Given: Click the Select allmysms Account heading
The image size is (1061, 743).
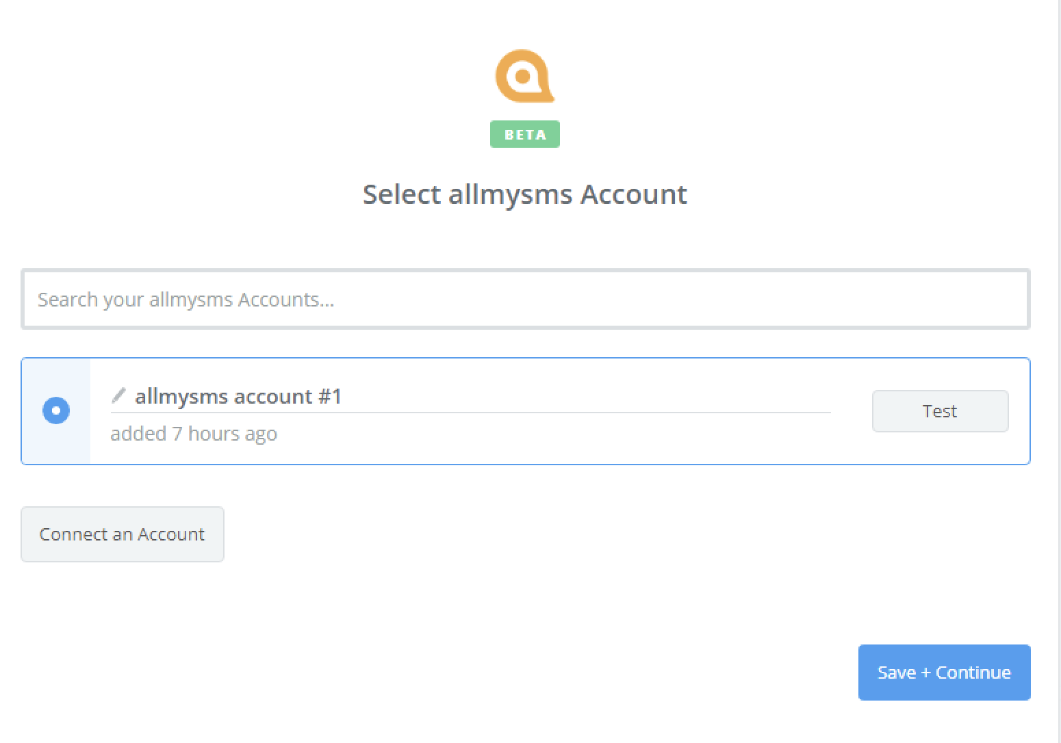Looking at the screenshot, I should point(525,194).
